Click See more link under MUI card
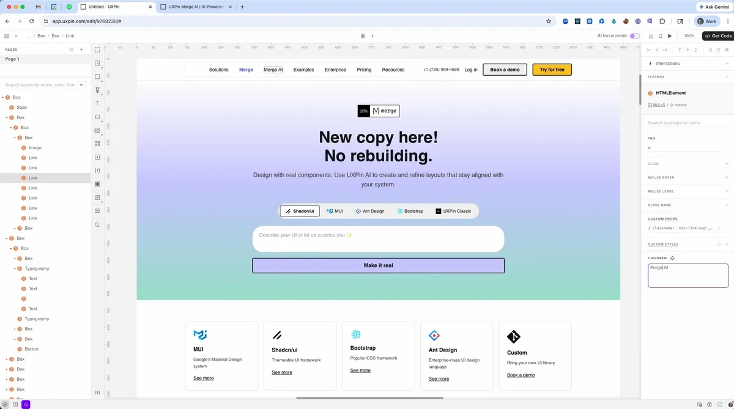 (204, 378)
